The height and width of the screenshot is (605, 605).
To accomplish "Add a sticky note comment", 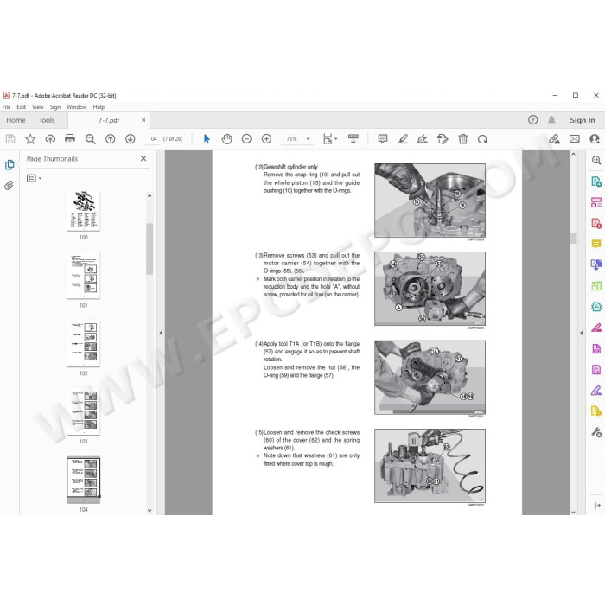I will point(383,139).
